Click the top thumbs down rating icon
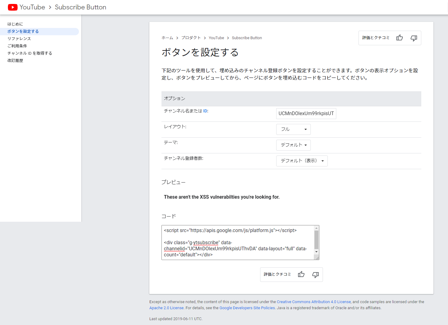 tap(414, 38)
